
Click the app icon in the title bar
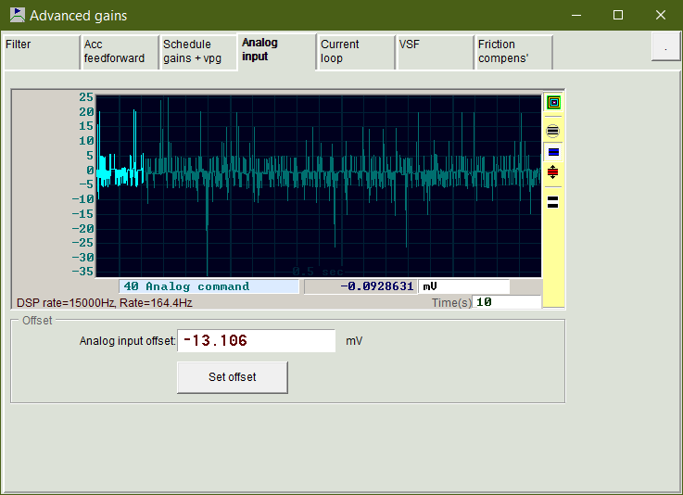click(x=17, y=15)
